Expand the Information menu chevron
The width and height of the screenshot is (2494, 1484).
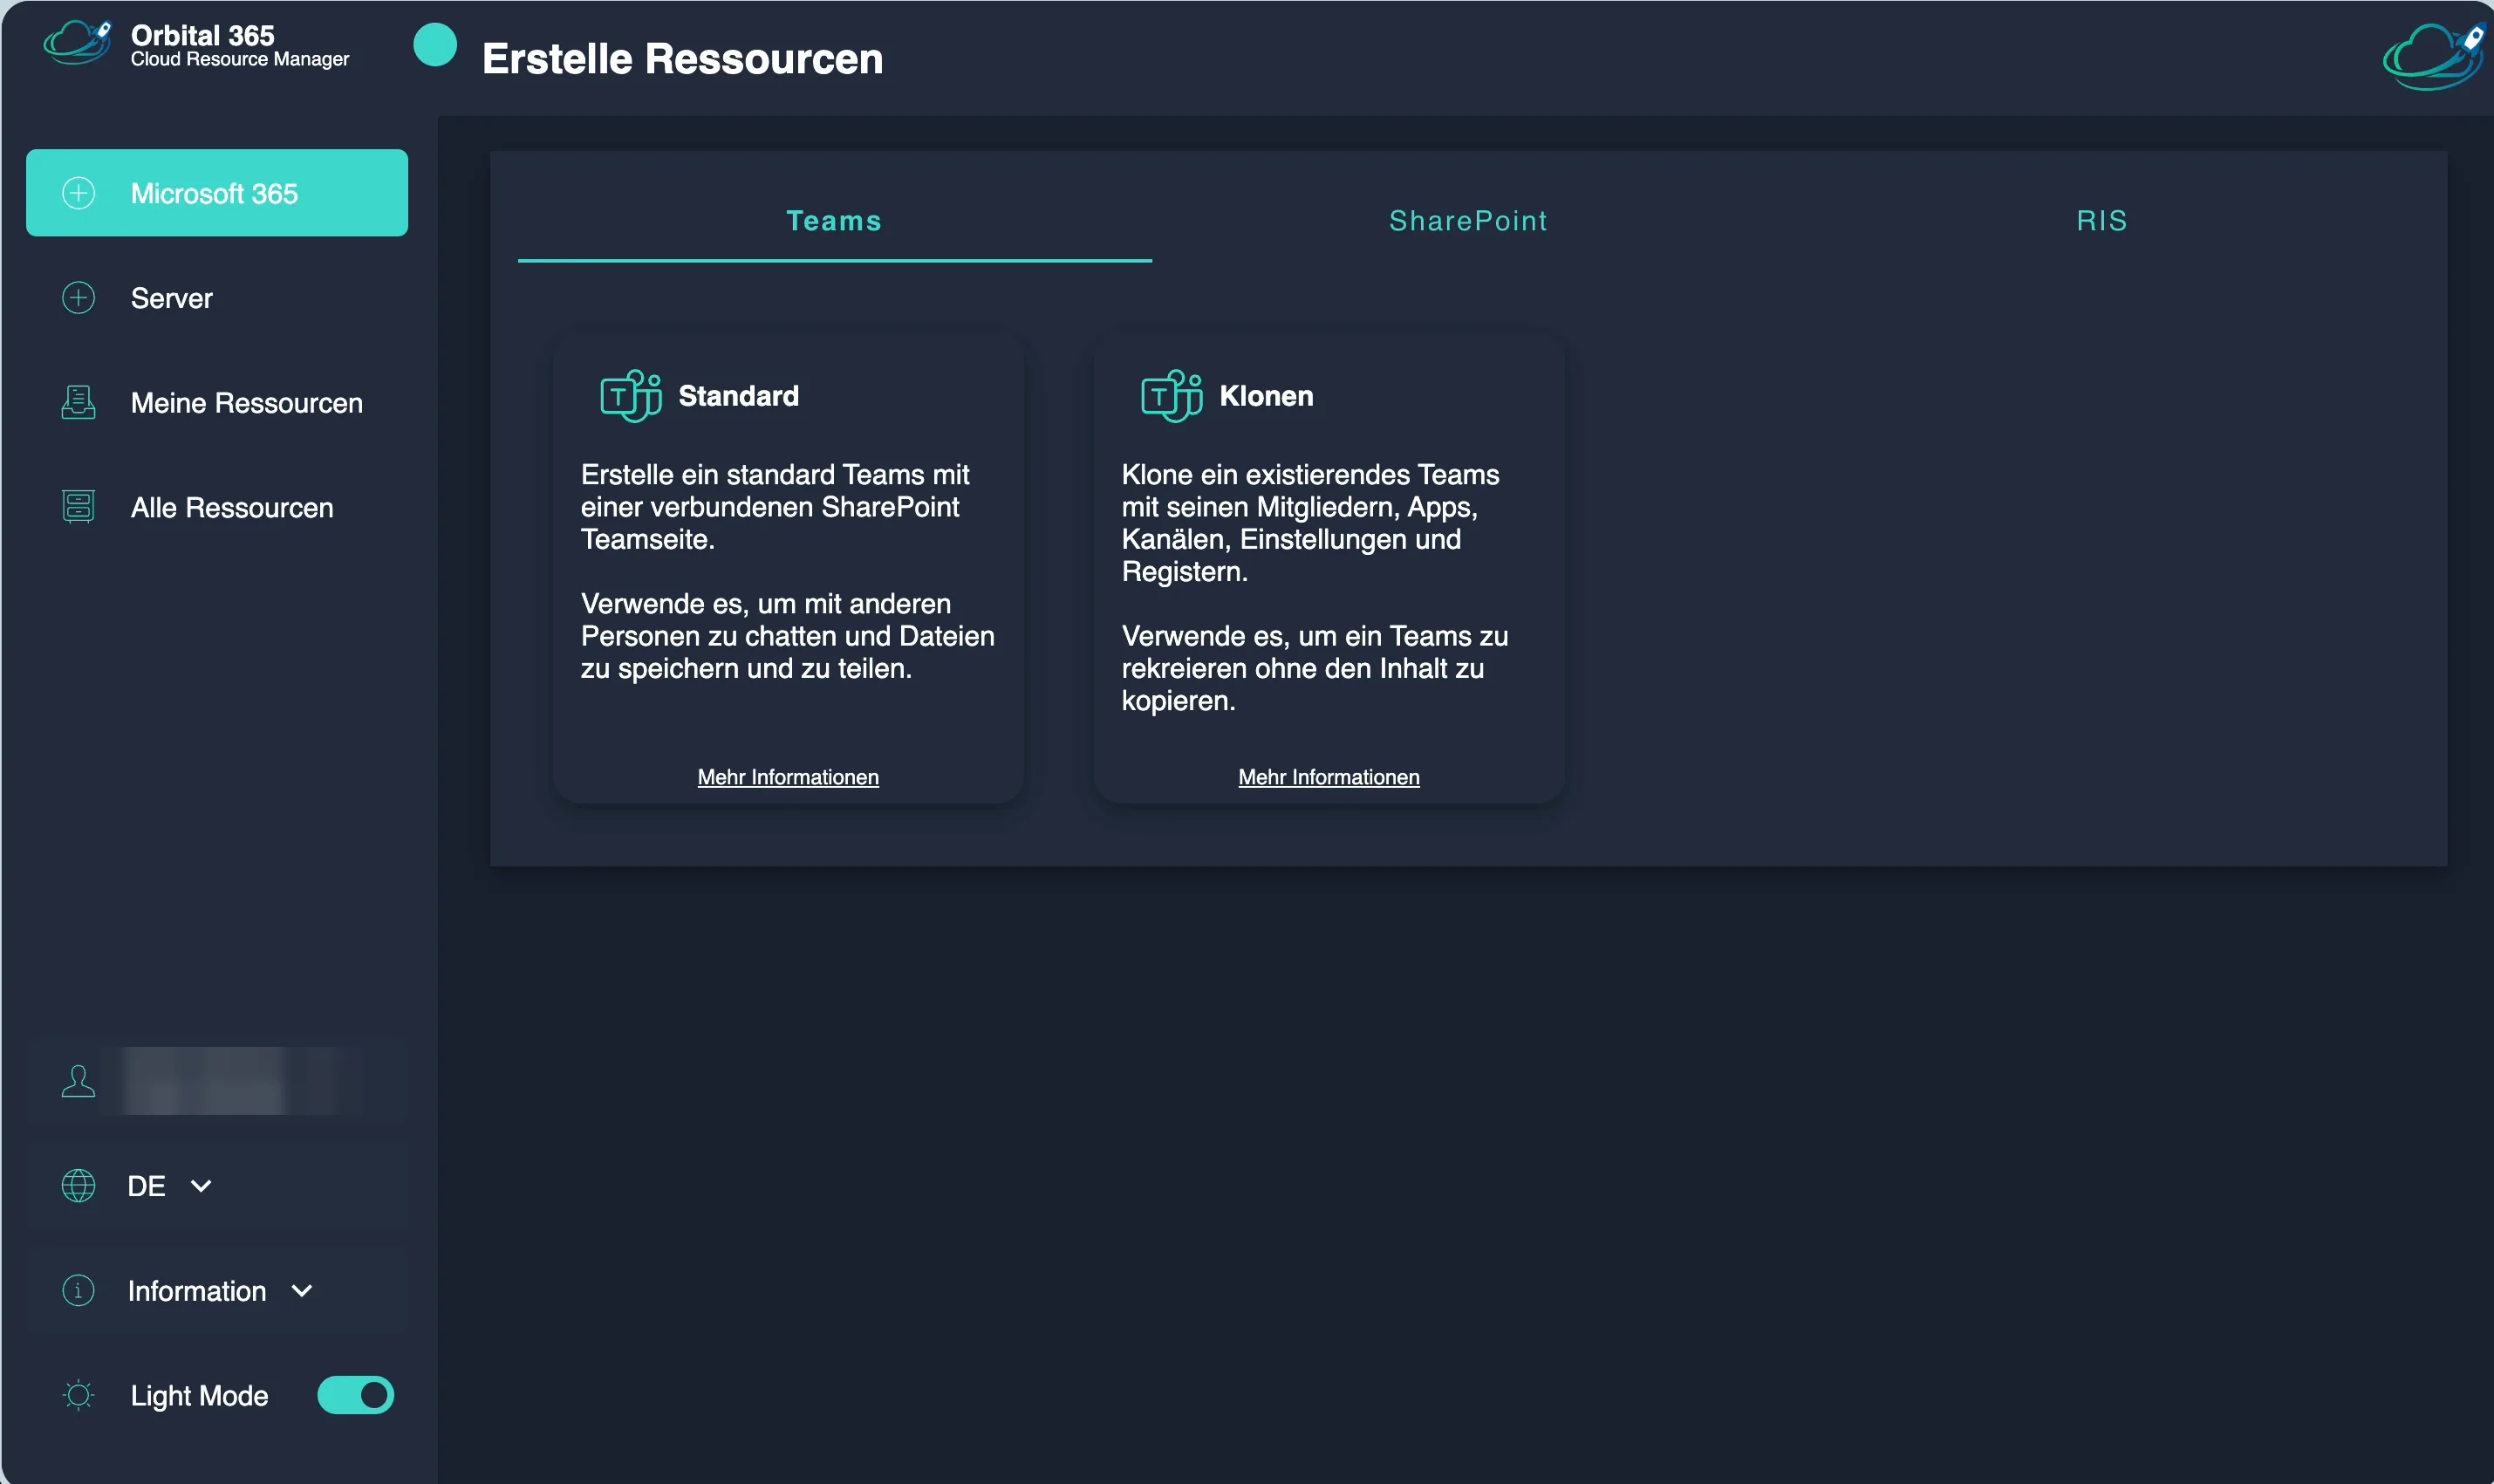(302, 1291)
